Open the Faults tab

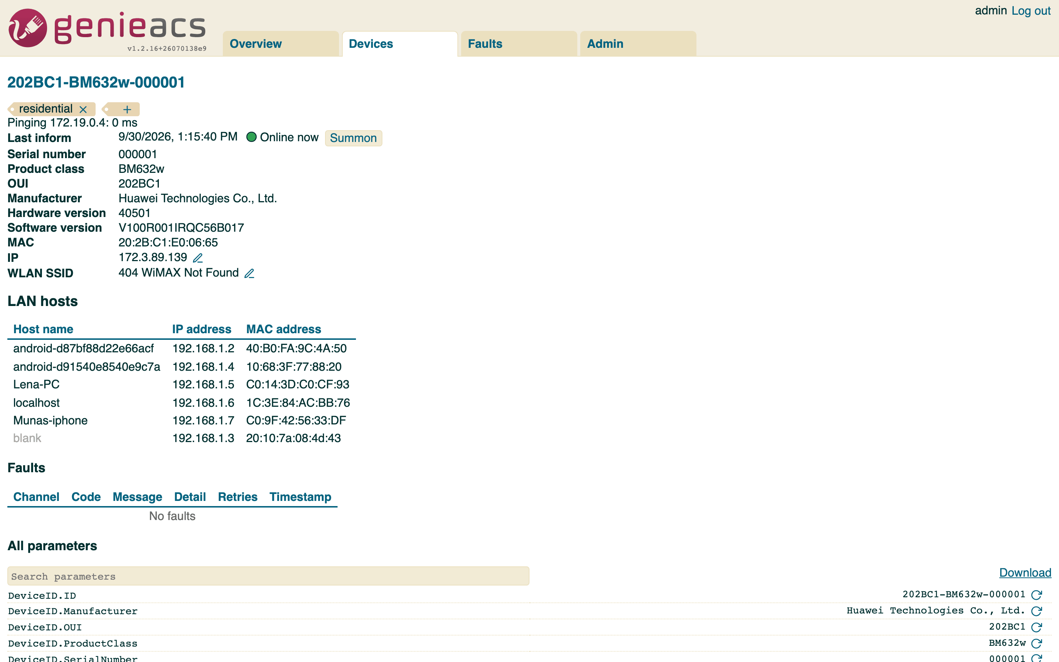[518, 44]
